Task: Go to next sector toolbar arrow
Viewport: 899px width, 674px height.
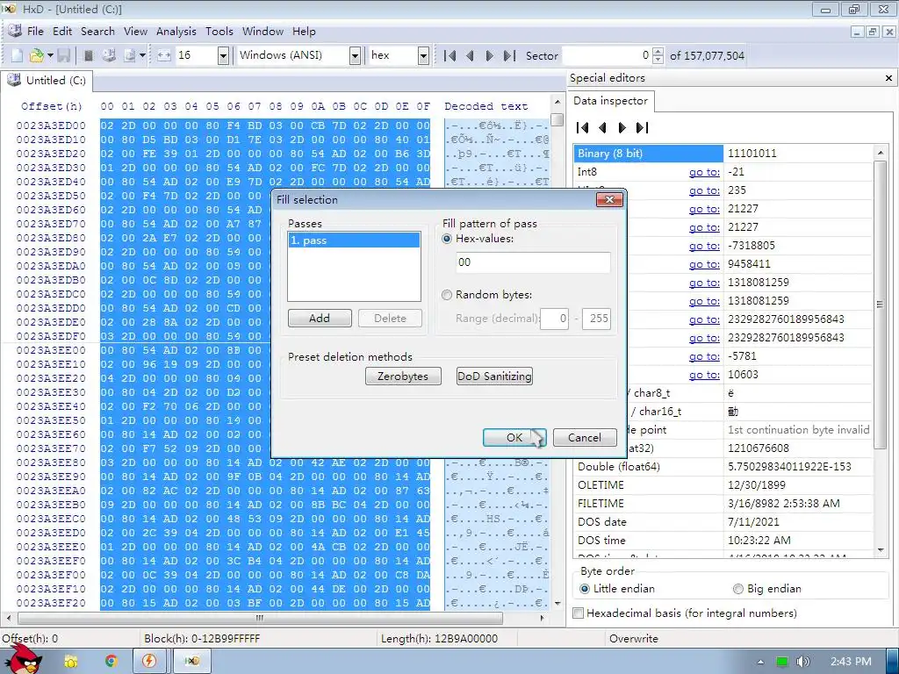Action: pyautogui.click(x=489, y=55)
